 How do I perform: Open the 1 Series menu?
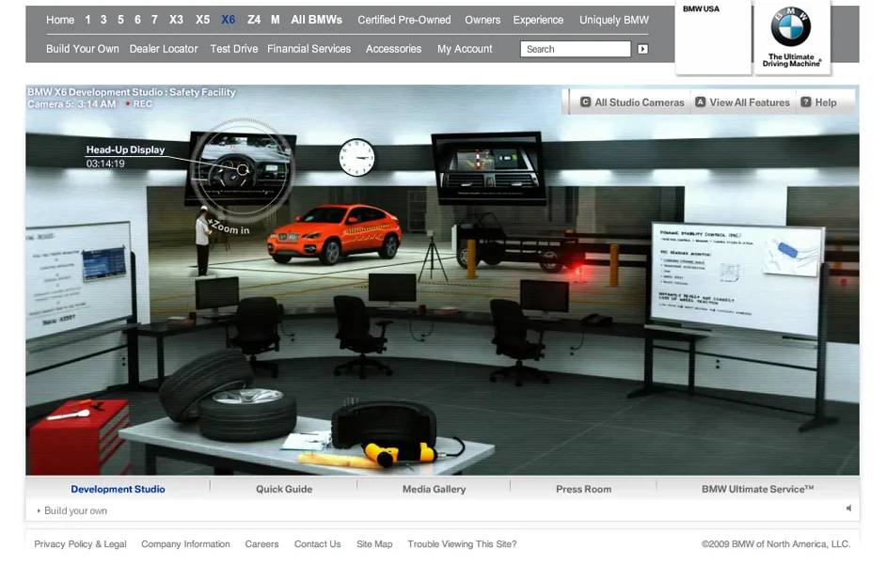(87, 20)
